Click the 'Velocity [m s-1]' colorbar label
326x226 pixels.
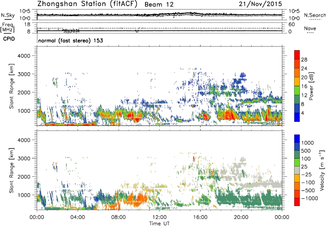322,170
